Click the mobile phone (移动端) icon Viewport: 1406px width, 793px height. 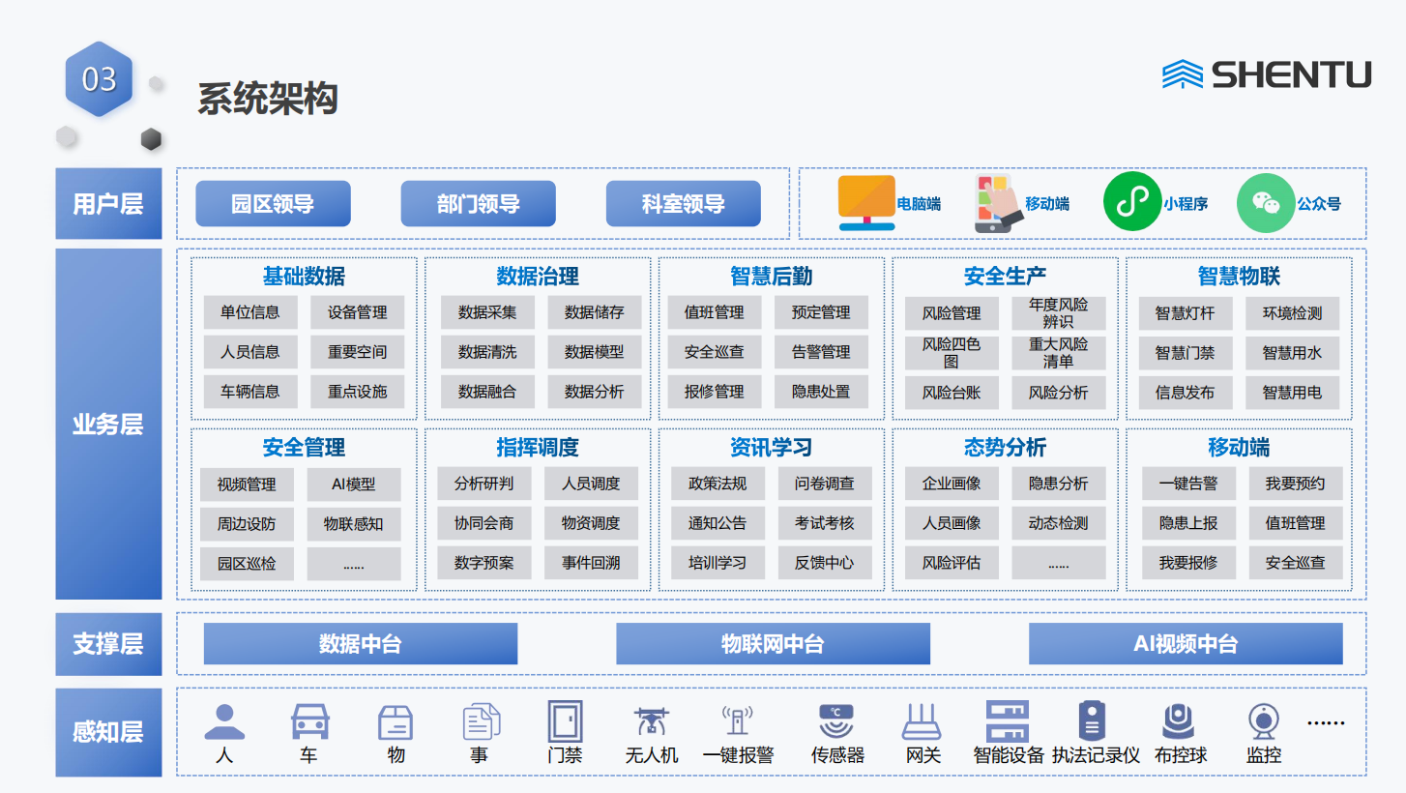[x=998, y=203]
